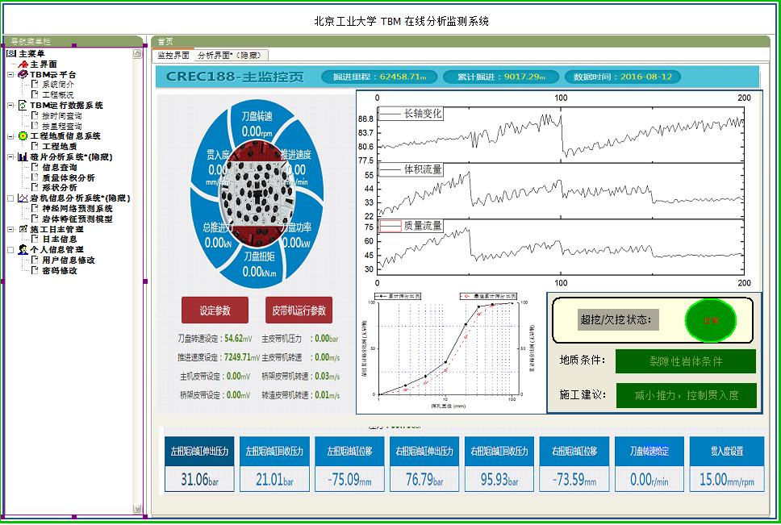Viewport: 781px width, 525px height.
Task: Click the TBM运行数据系统 refresh document icon
Action: point(23,105)
